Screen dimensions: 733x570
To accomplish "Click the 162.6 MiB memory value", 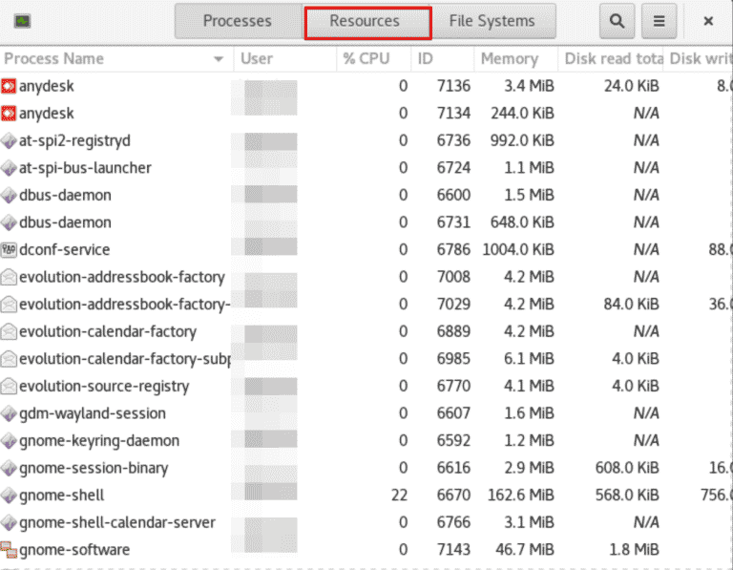I will 520,496.
